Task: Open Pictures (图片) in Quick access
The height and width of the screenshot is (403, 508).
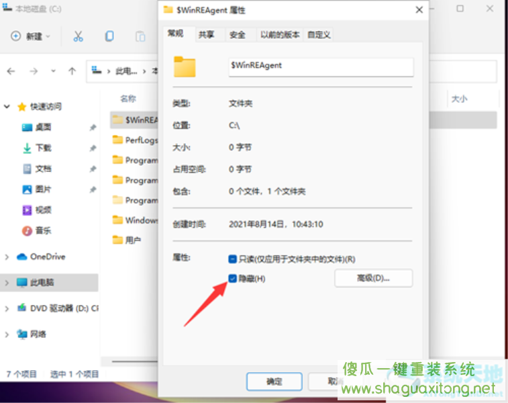Action: tap(37, 189)
